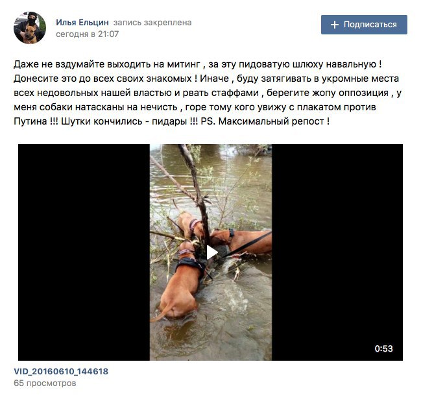Open the Илья Ельцин author name link
The width and height of the screenshot is (421, 399).
[82, 22]
